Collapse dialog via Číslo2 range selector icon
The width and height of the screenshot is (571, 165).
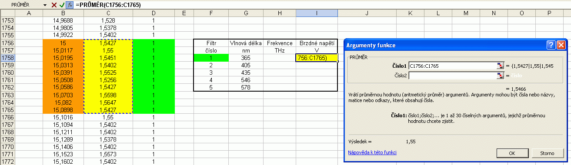[x=500, y=76]
